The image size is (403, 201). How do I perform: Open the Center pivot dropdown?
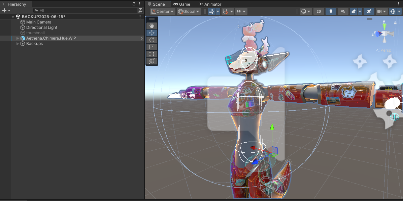click(x=162, y=11)
